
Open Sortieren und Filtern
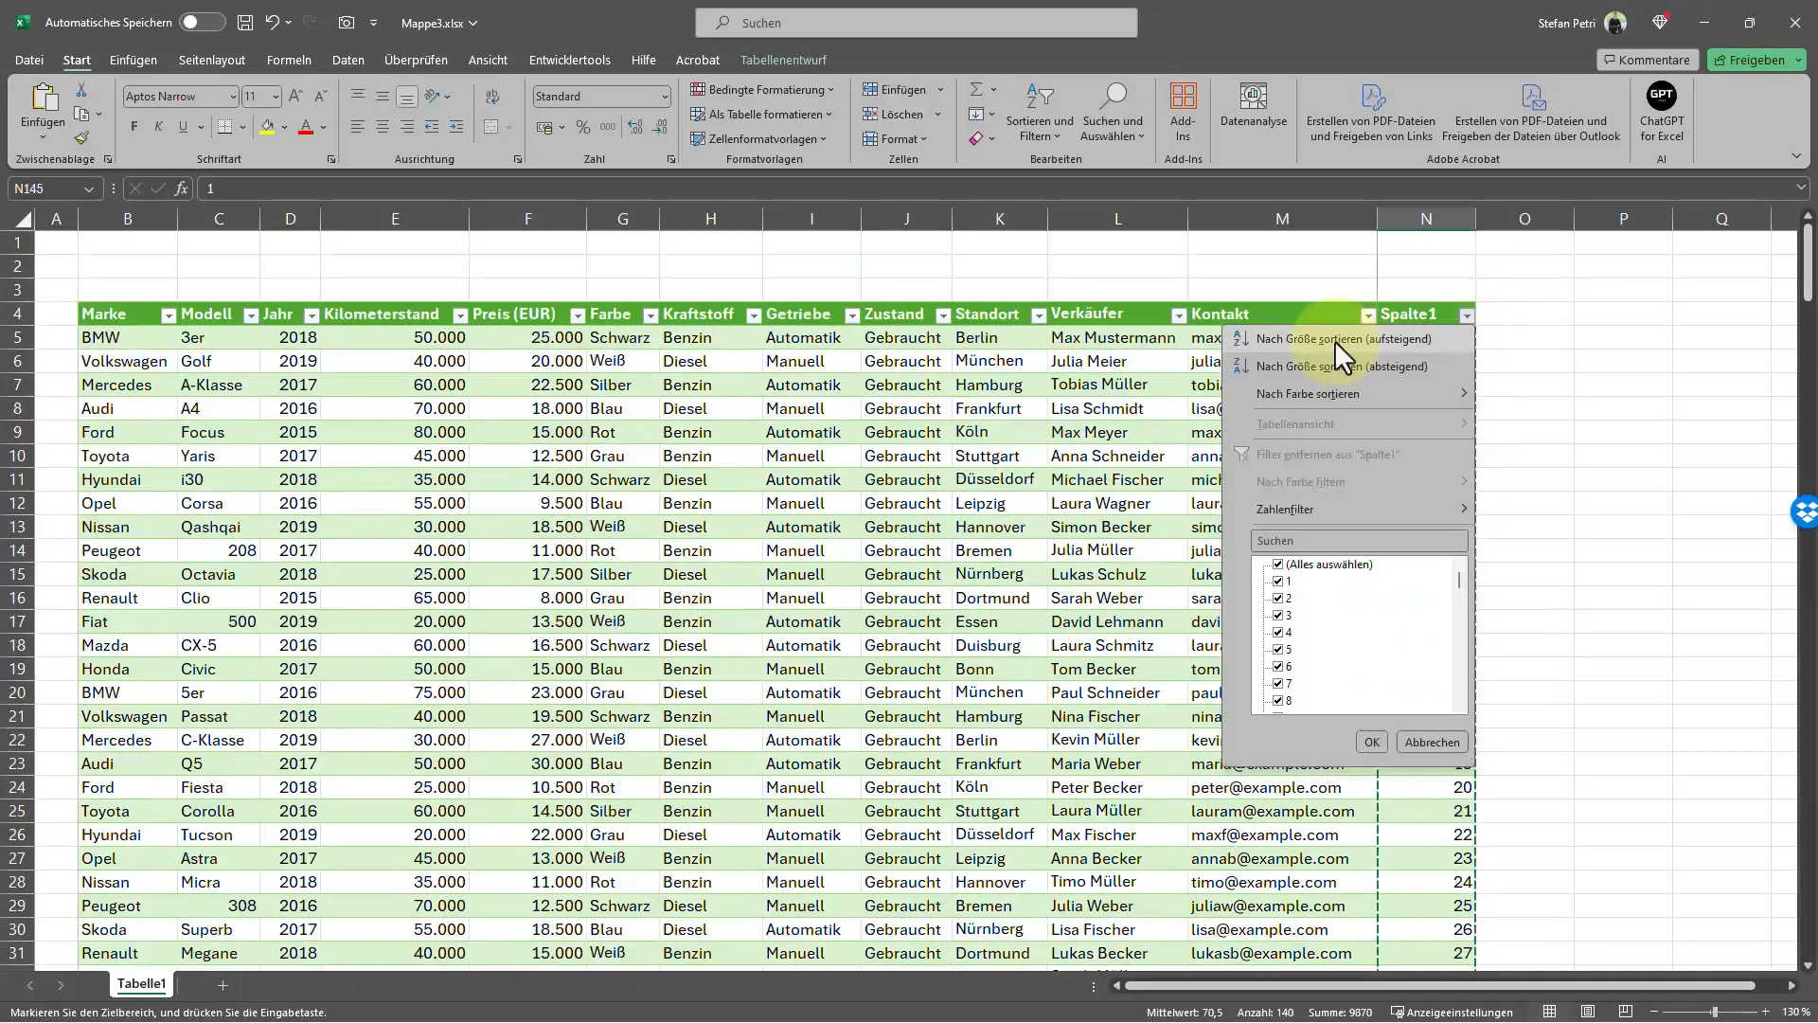pyautogui.click(x=1040, y=113)
